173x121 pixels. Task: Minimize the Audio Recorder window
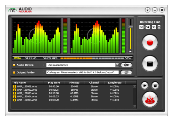click(x=155, y=10)
